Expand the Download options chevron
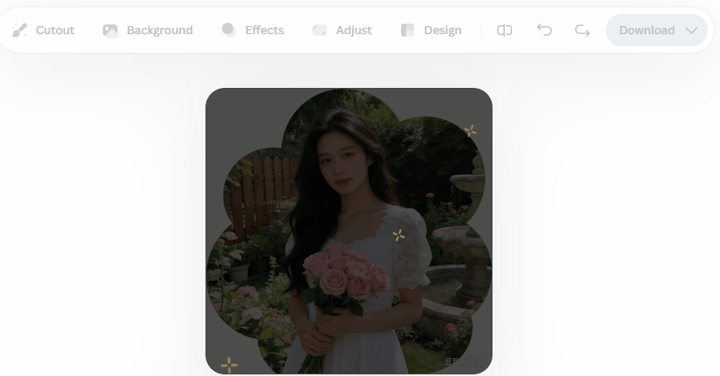The width and height of the screenshot is (720, 376). click(x=691, y=30)
